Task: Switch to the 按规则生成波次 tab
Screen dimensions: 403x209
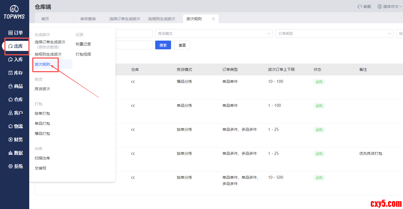Action: (x=161, y=19)
